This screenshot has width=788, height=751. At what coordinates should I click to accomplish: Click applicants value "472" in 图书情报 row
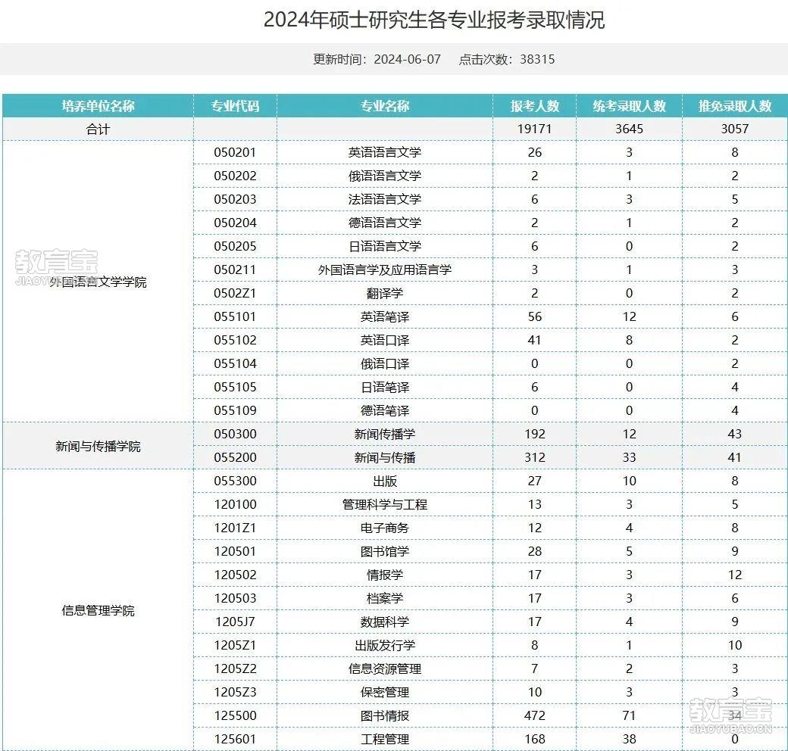coord(535,716)
